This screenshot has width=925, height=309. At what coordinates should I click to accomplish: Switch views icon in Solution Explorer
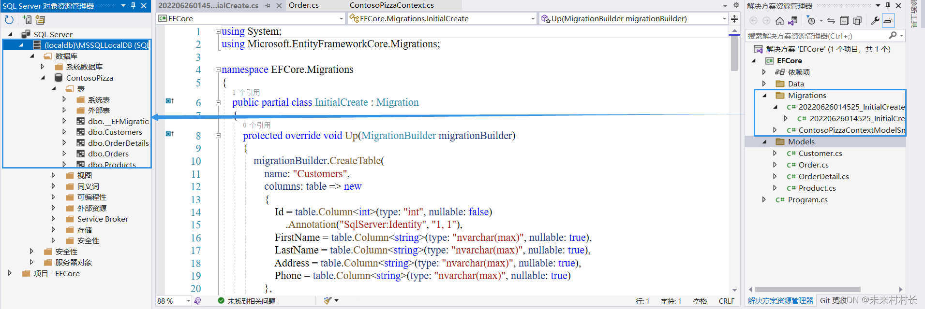click(x=792, y=21)
